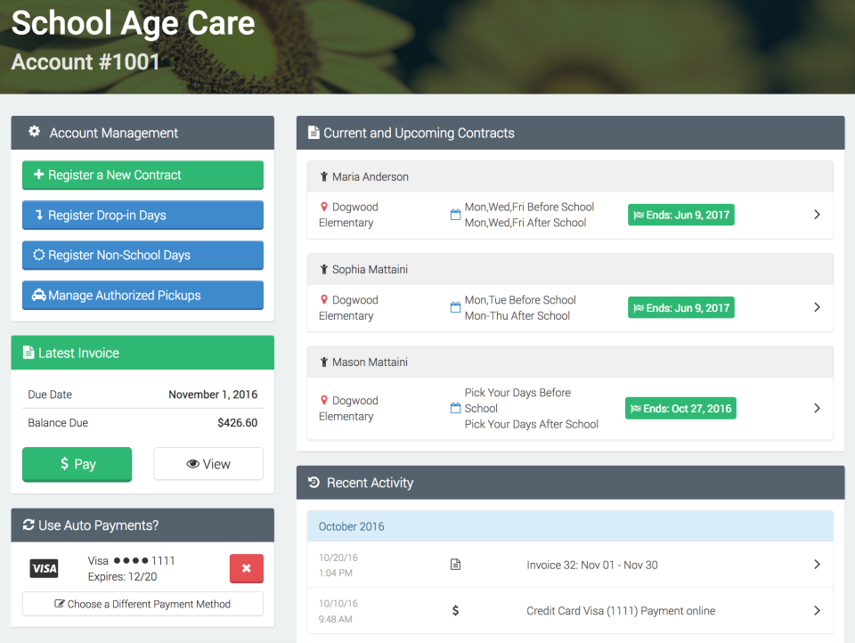Expand the Invoice 32 activity entry
Viewport: 855px width, 643px height.
coord(817,565)
